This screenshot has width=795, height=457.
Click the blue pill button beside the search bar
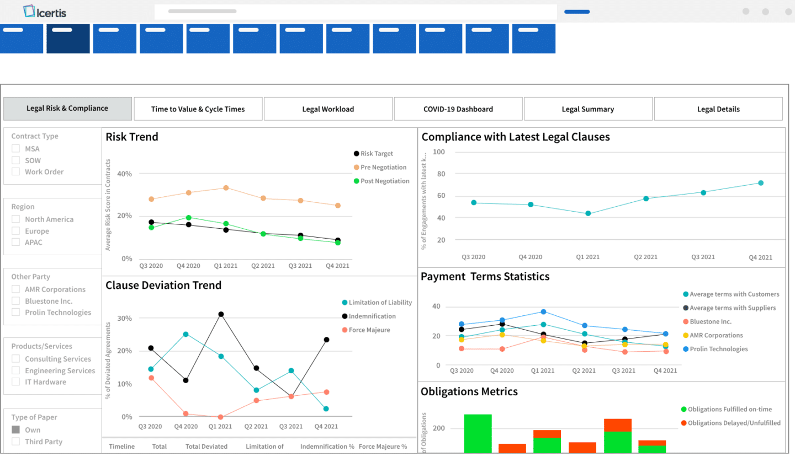[x=576, y=11]
